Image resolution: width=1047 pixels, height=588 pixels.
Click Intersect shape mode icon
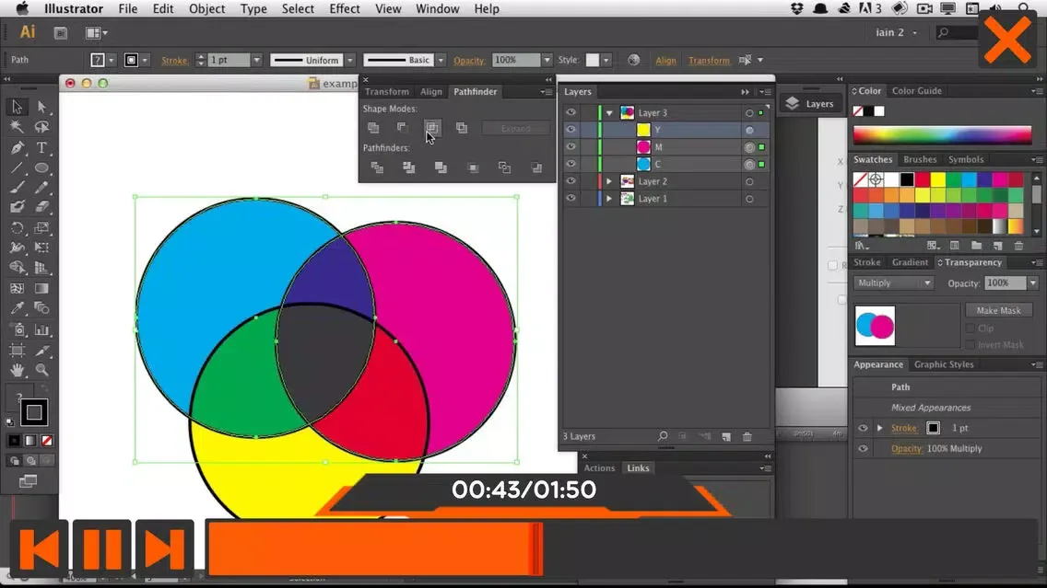(432, 127)
